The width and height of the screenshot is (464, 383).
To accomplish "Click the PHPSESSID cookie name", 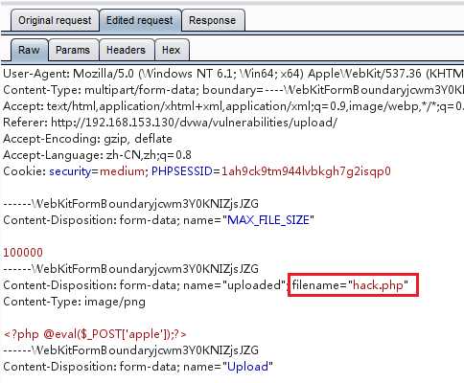I will click(x=182, y=171).
